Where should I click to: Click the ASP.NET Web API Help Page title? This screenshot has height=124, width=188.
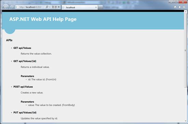43,19
